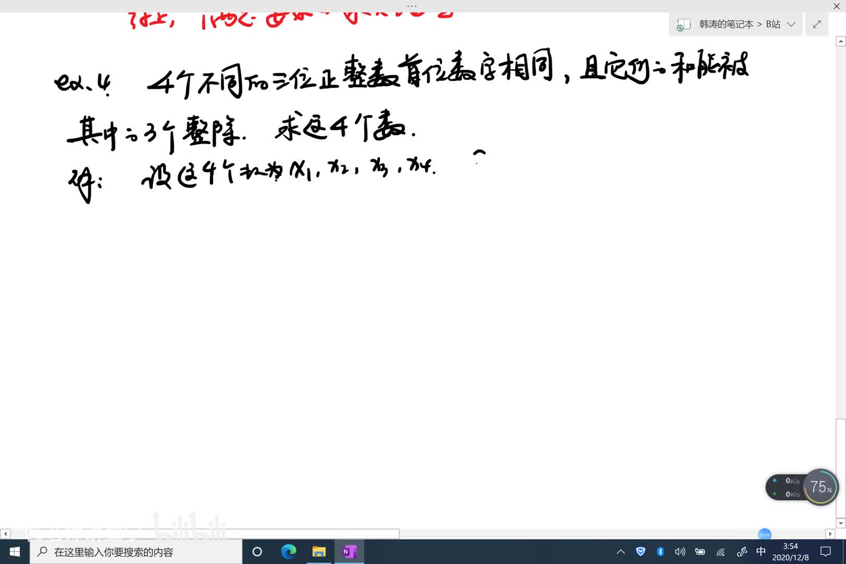Launch Microsoft Edge from the taskbar
Image resolution: width=846 pixels, height=564 pixels.
click(288, 552)
